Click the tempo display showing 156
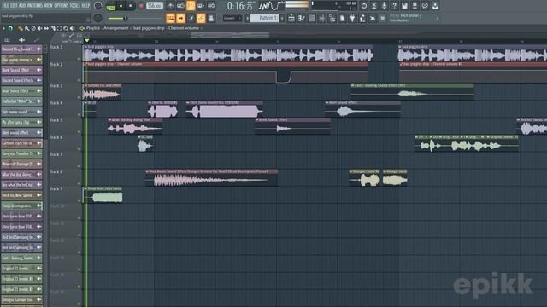This screenshot has width=547, height=307. tap(155, 6)
